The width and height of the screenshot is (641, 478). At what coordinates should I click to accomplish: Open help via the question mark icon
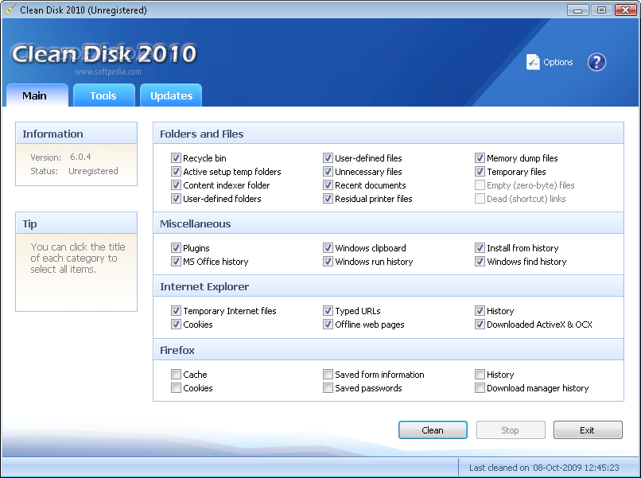coord(596,62)
